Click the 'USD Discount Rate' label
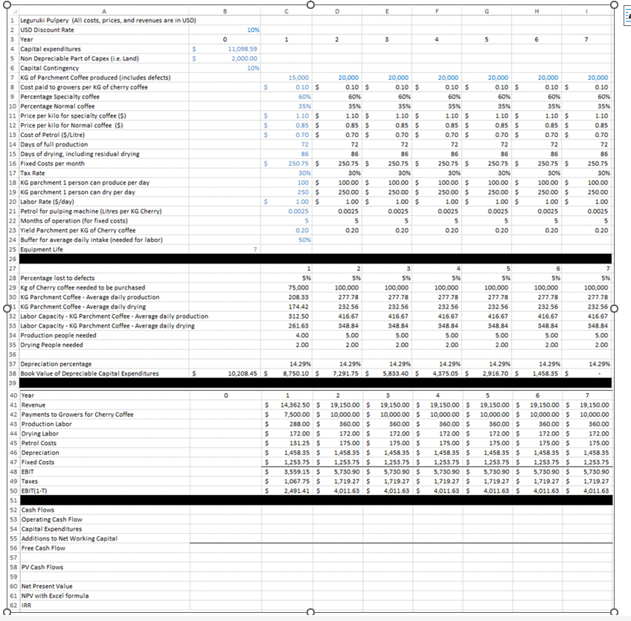Viewport: 631px width, 621px height. (x=47, y=30)
